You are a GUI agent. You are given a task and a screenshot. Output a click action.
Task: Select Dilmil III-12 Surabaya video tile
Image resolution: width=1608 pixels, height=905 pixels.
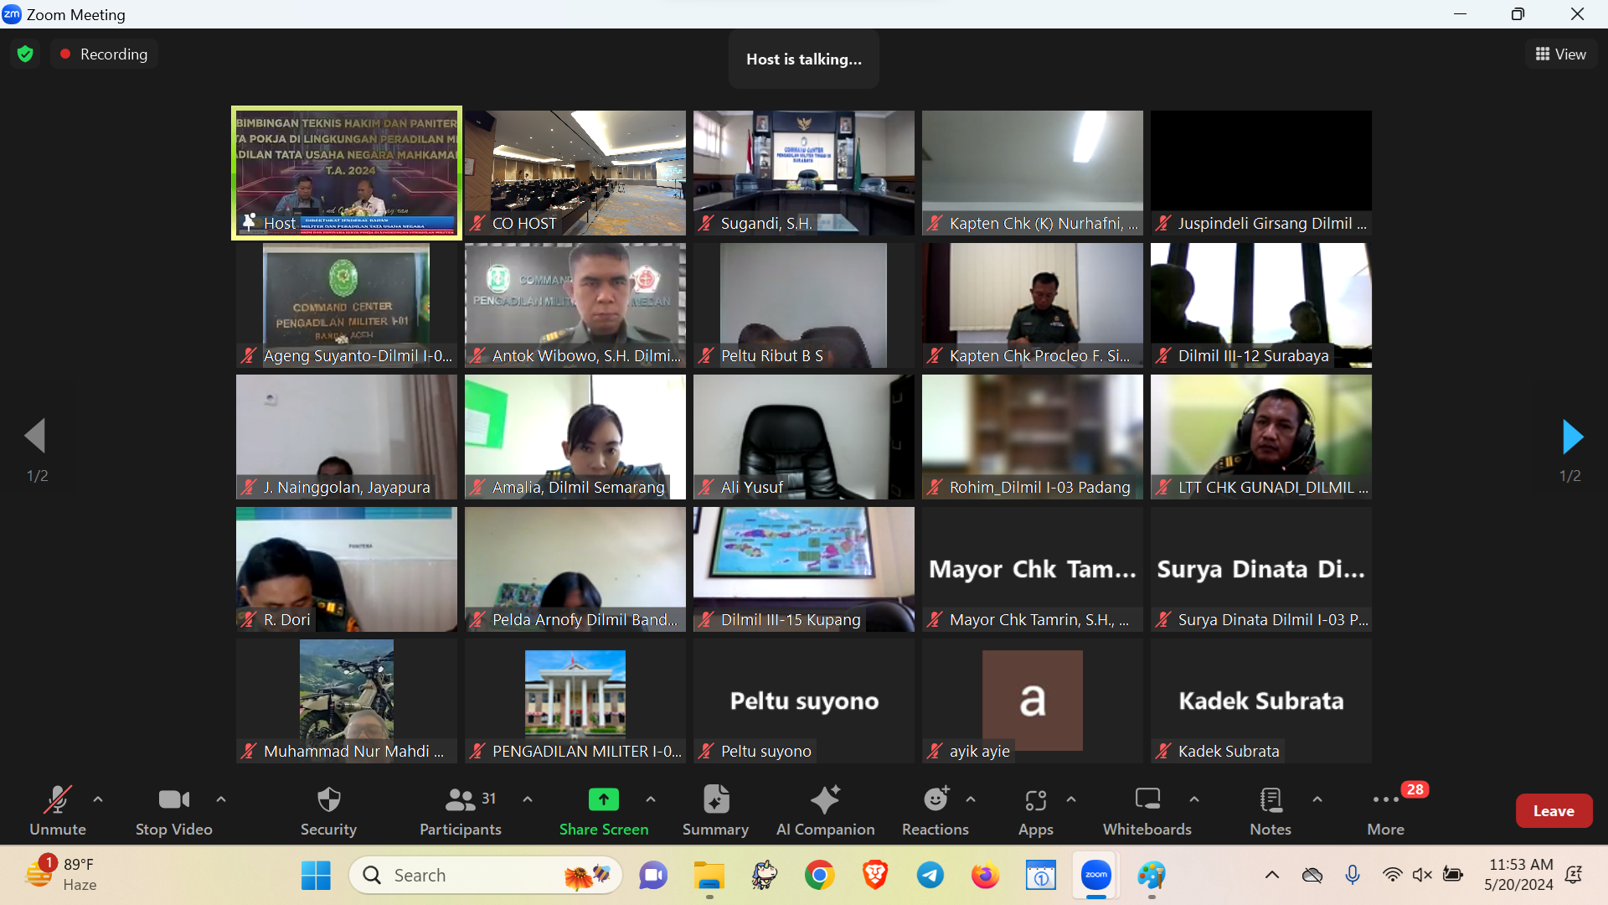click(1261, 305)
